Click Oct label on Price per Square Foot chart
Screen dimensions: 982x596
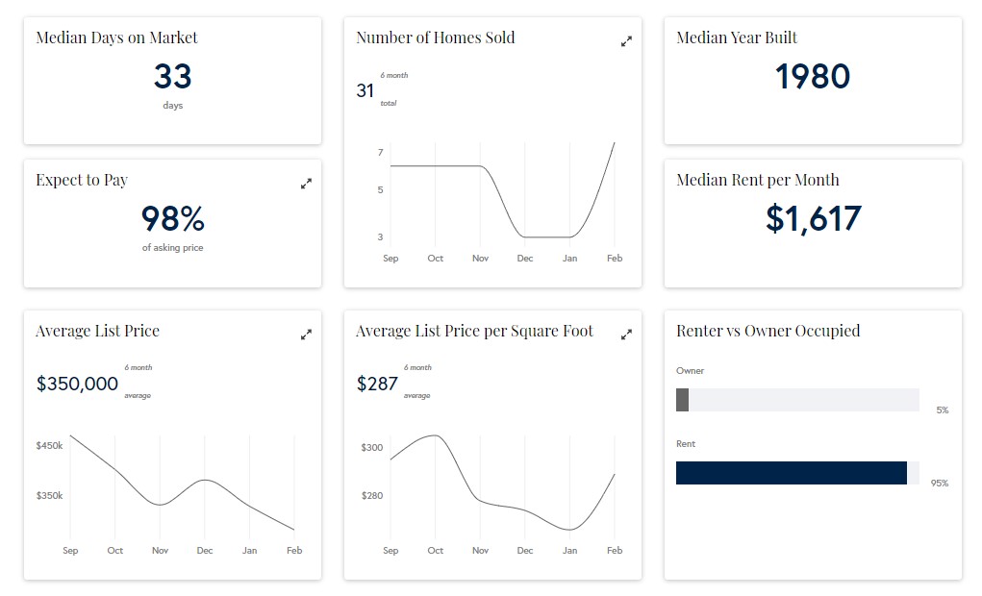pyautogui.click(x=436, y=551)
